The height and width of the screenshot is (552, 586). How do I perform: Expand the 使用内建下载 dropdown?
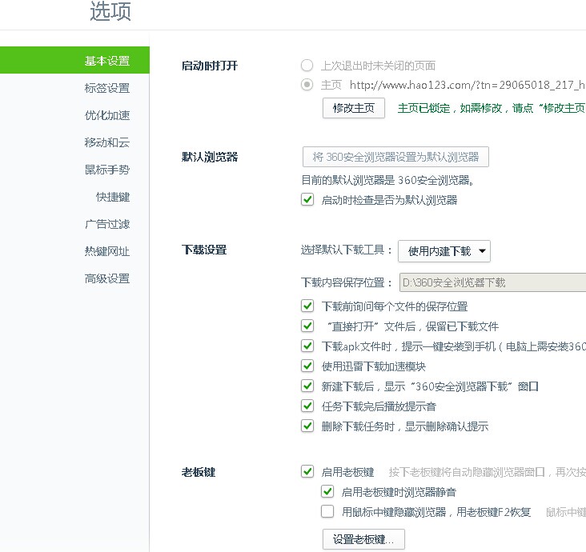point(444,251)
